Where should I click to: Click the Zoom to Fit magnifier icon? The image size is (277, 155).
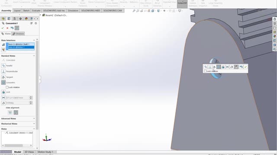coord(134,11)
